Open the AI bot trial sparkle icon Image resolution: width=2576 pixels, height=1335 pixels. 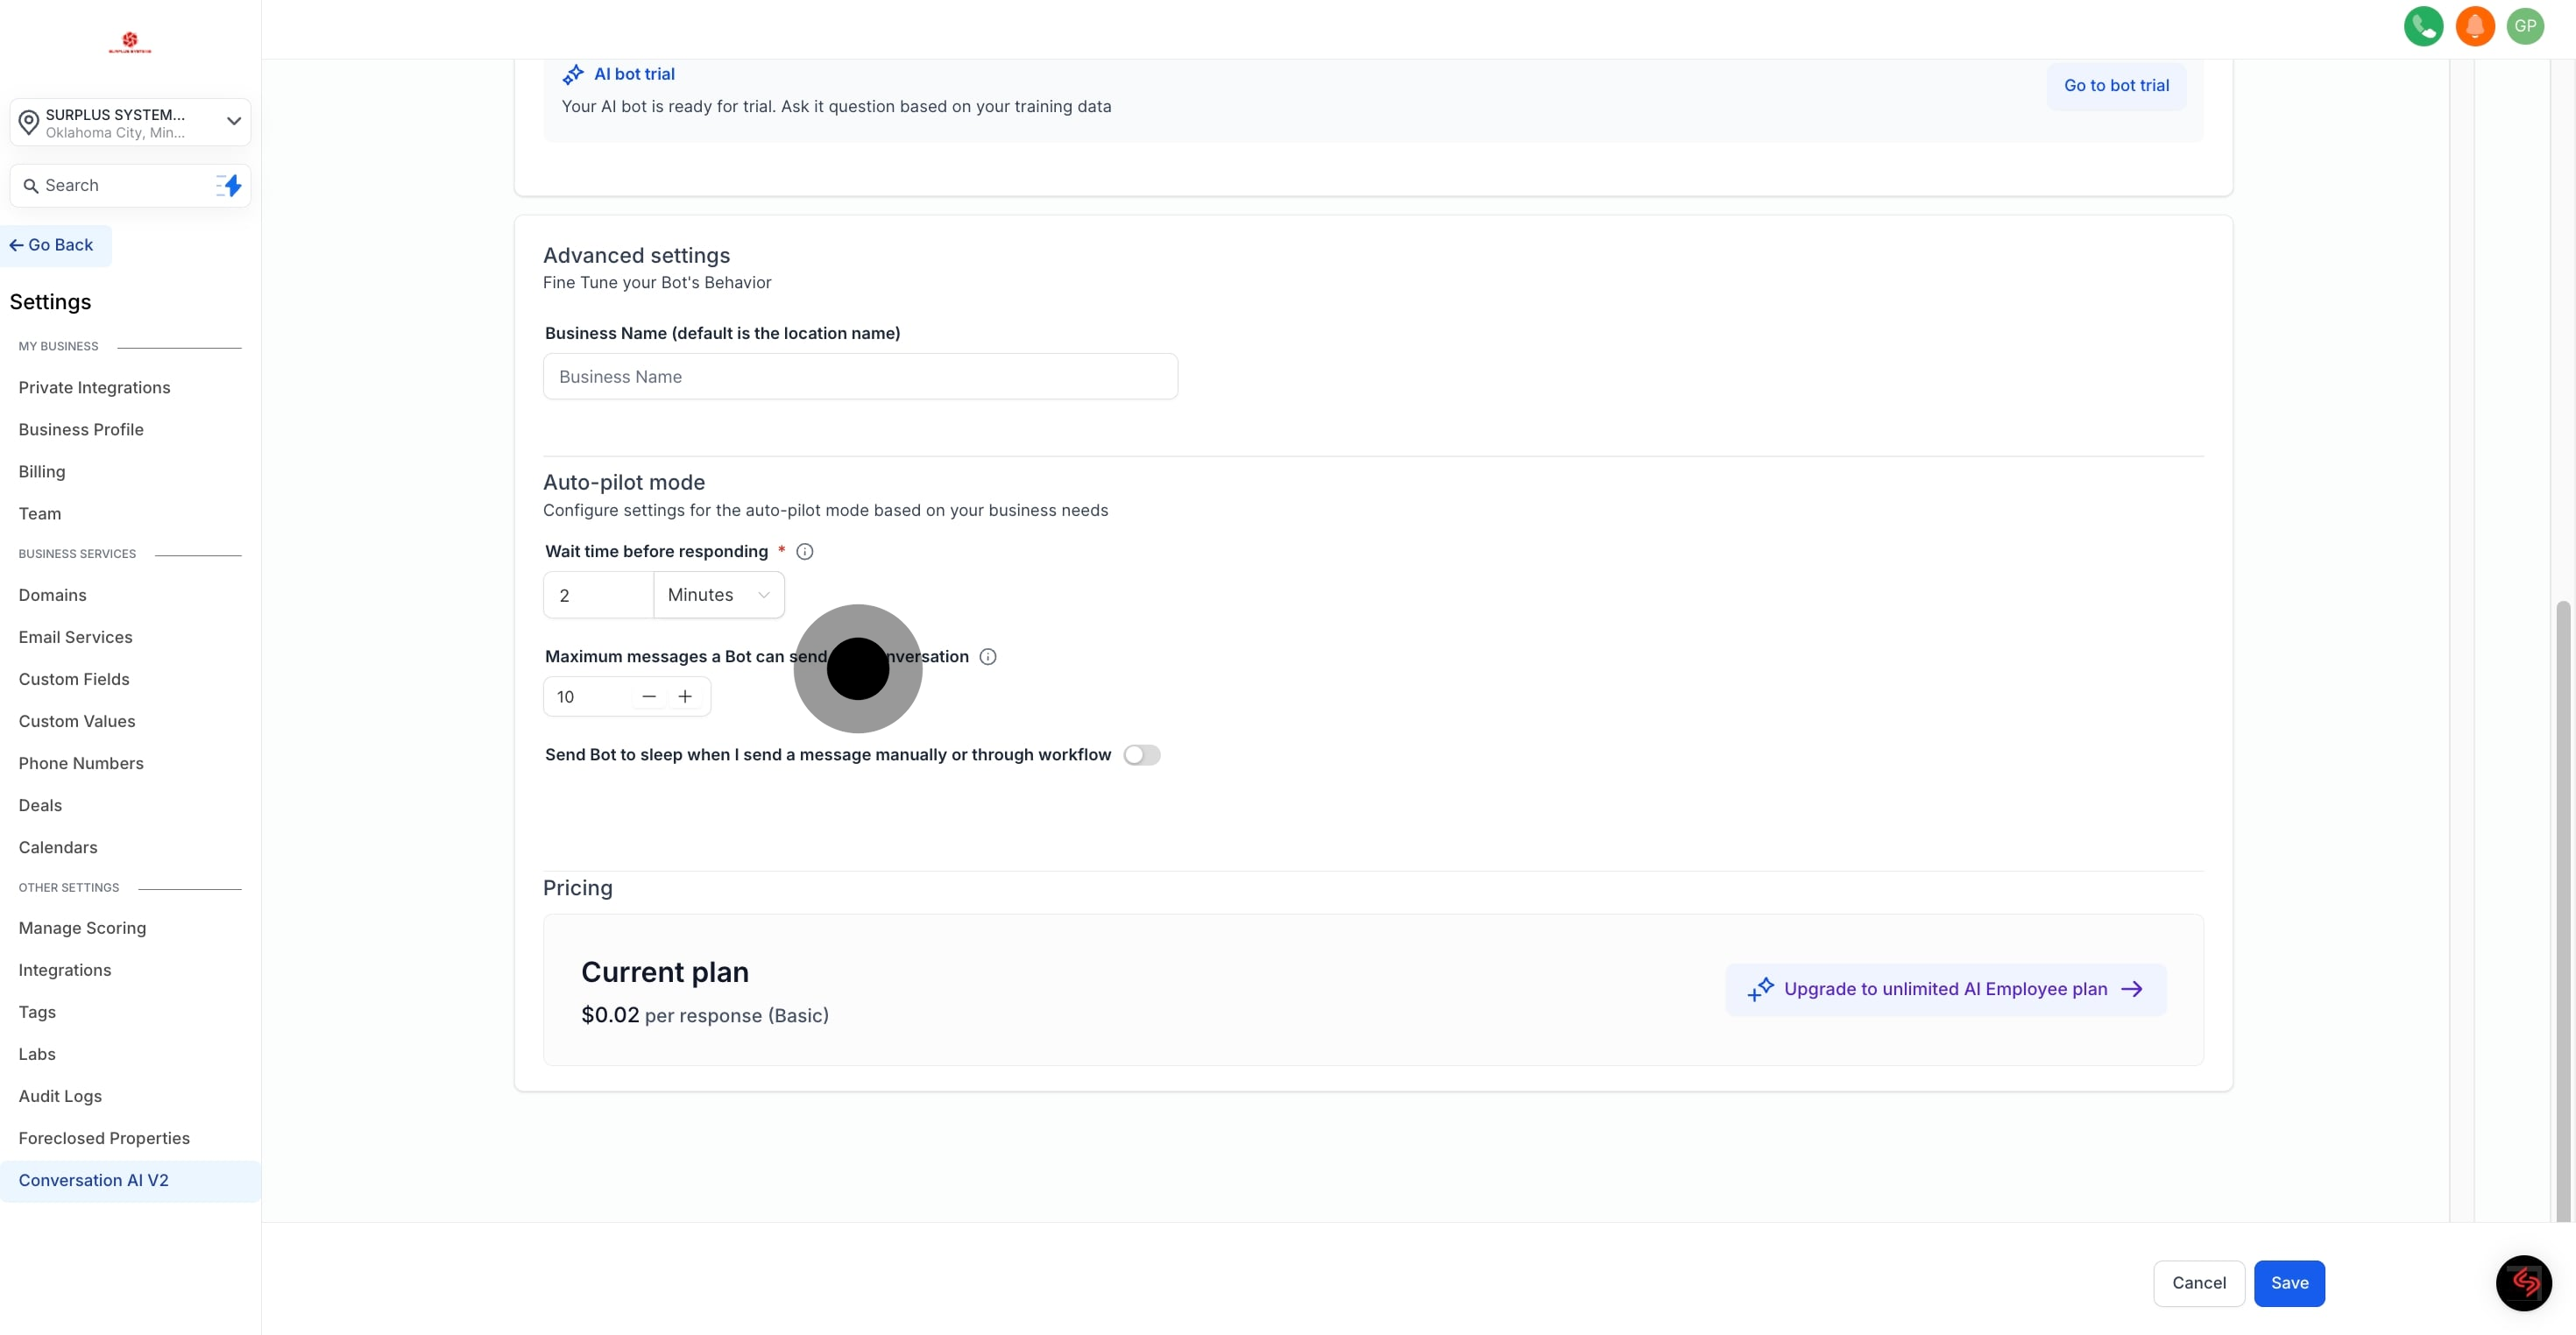coord(573,73)
